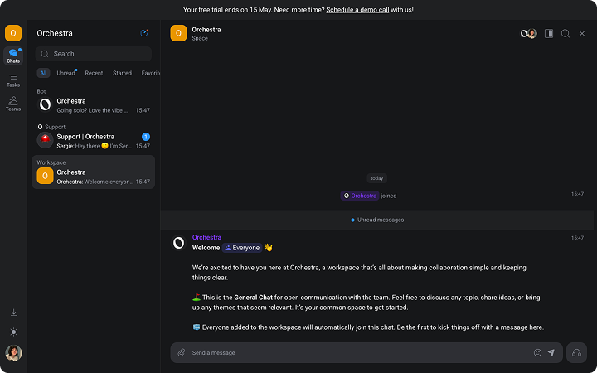
Task: Click the Unread messages divider label
Action: click(377, 220)
